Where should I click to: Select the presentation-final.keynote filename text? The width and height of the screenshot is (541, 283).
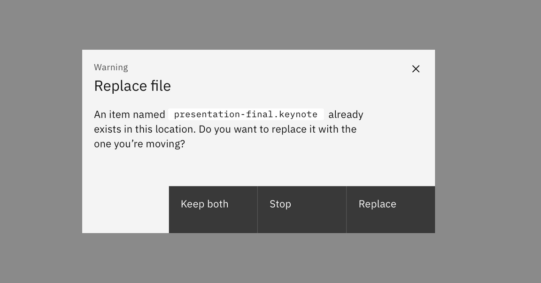click(x=246, y=114)
